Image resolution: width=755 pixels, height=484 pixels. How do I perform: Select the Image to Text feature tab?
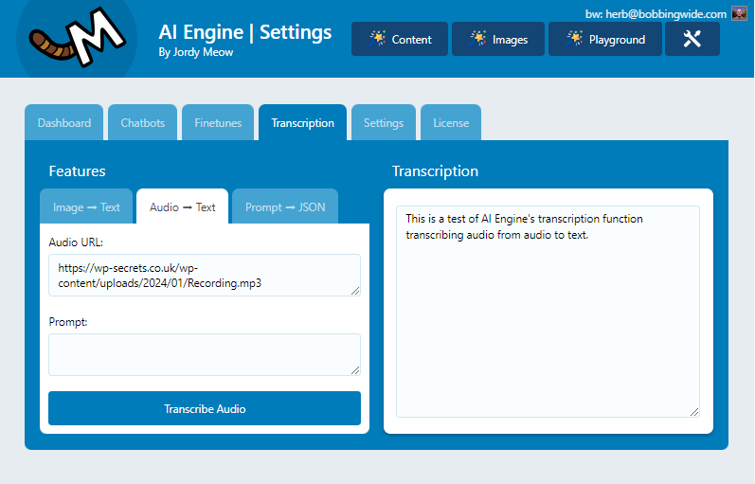point(86,207)
